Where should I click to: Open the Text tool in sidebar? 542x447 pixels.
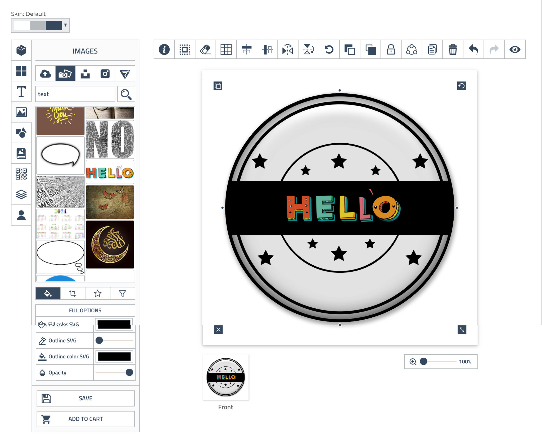[21, 92]
